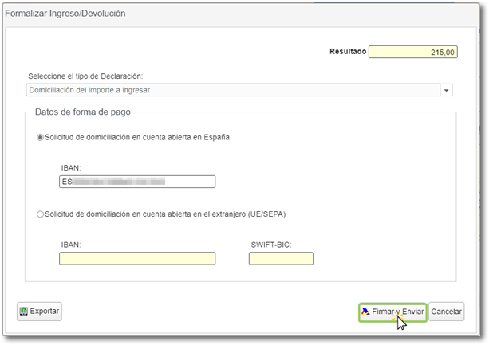Screen dimensions: 489x345
Task: Click the Exportar button's spreadsheet icon
Action: (x=24, y=312)
